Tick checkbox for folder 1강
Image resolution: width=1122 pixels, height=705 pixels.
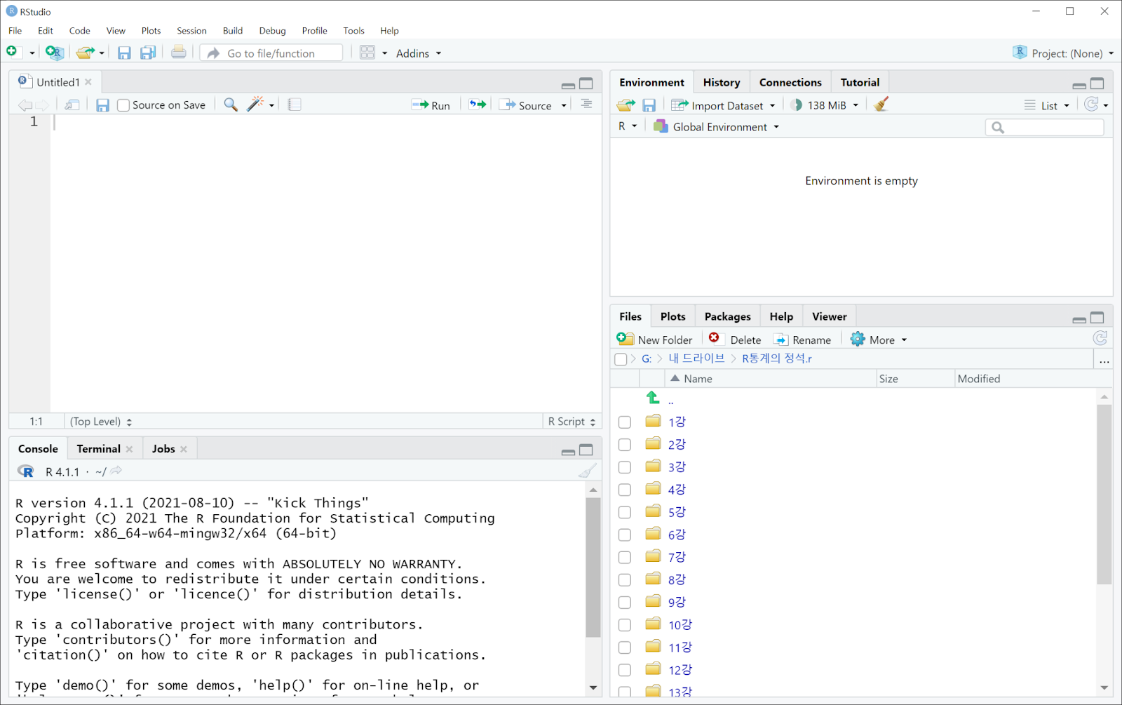pyautogui.click(x=625, y=422)
